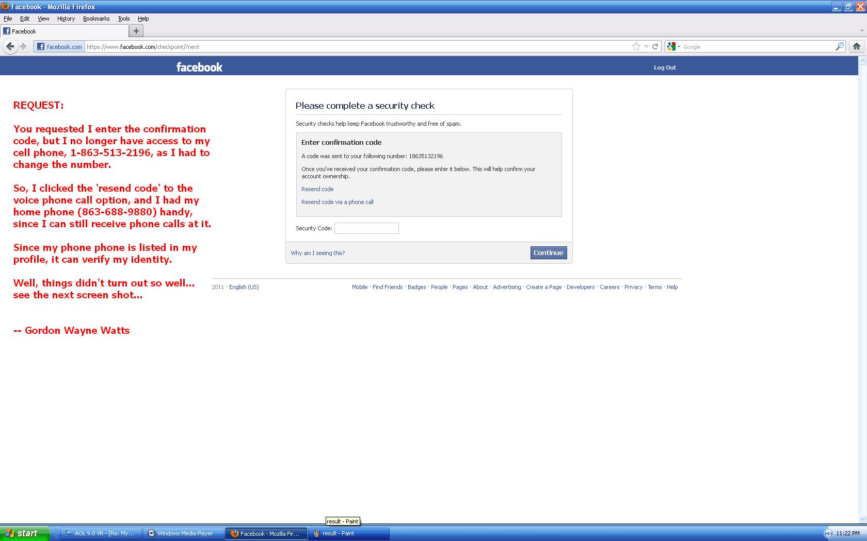Open the URL history dropdown arrow
The image size is (867, 541).
click(x=646, y=47)
